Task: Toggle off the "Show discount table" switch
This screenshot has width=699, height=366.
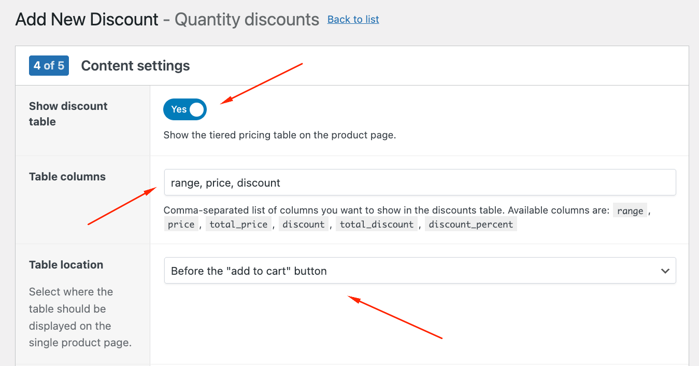Action: pos(184,109)
